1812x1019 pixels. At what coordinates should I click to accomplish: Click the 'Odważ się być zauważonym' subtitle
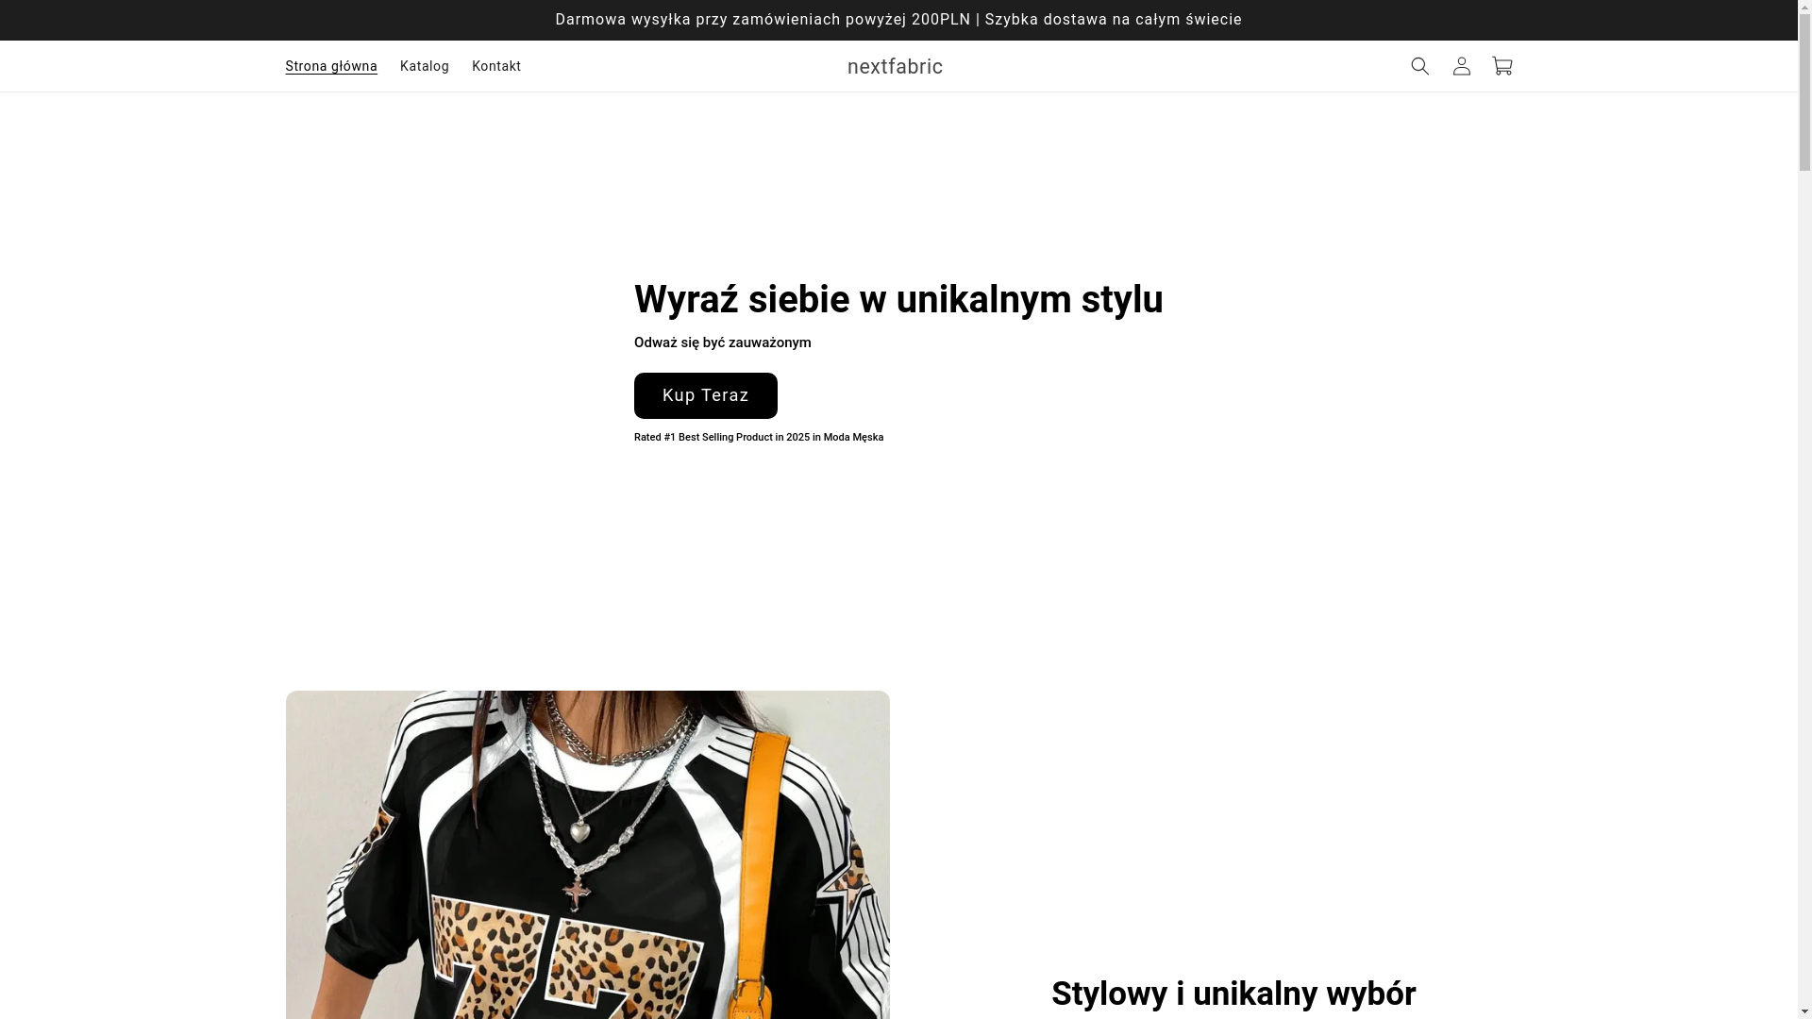point(722,342)
